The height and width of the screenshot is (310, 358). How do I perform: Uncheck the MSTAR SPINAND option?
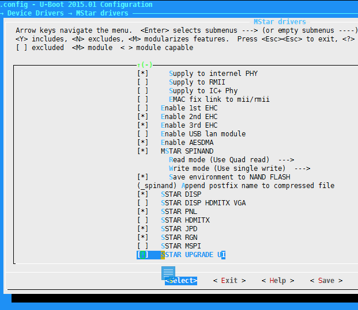coord(143,151)
